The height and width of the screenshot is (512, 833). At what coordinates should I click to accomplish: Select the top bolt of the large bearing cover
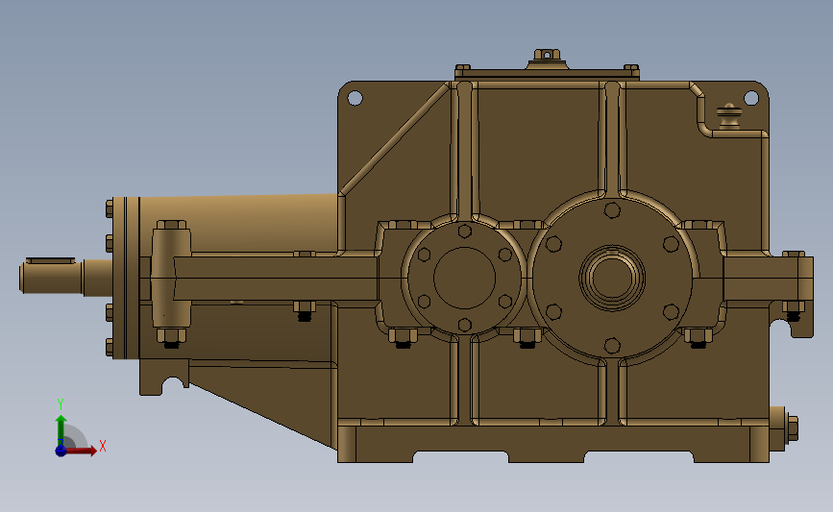612,210
